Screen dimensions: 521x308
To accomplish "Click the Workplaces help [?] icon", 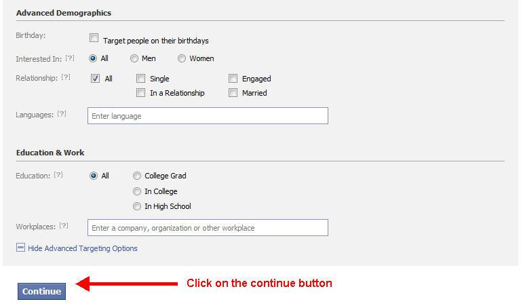I will [64, 226].
